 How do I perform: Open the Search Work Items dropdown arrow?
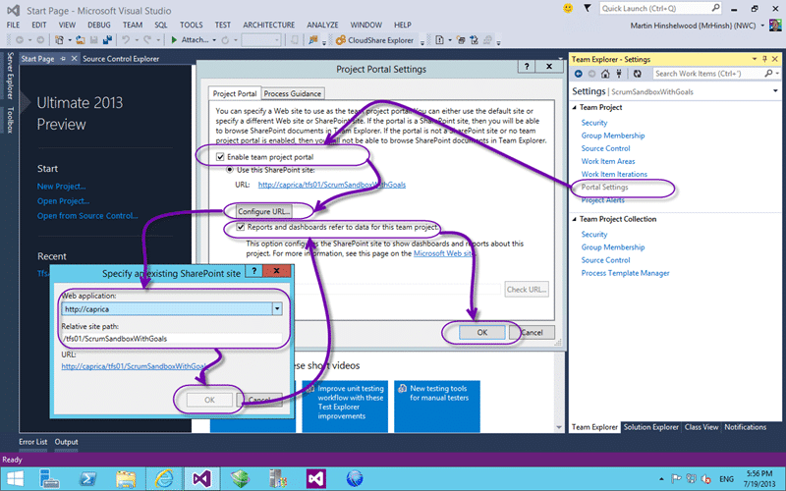777,73
